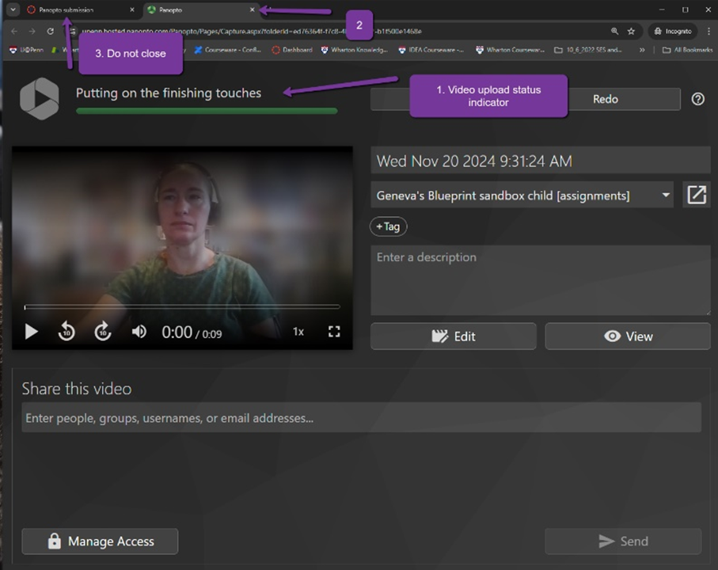Change the 1x playback speed
Screen dimensions: 718x570
(x=298, y=332)
